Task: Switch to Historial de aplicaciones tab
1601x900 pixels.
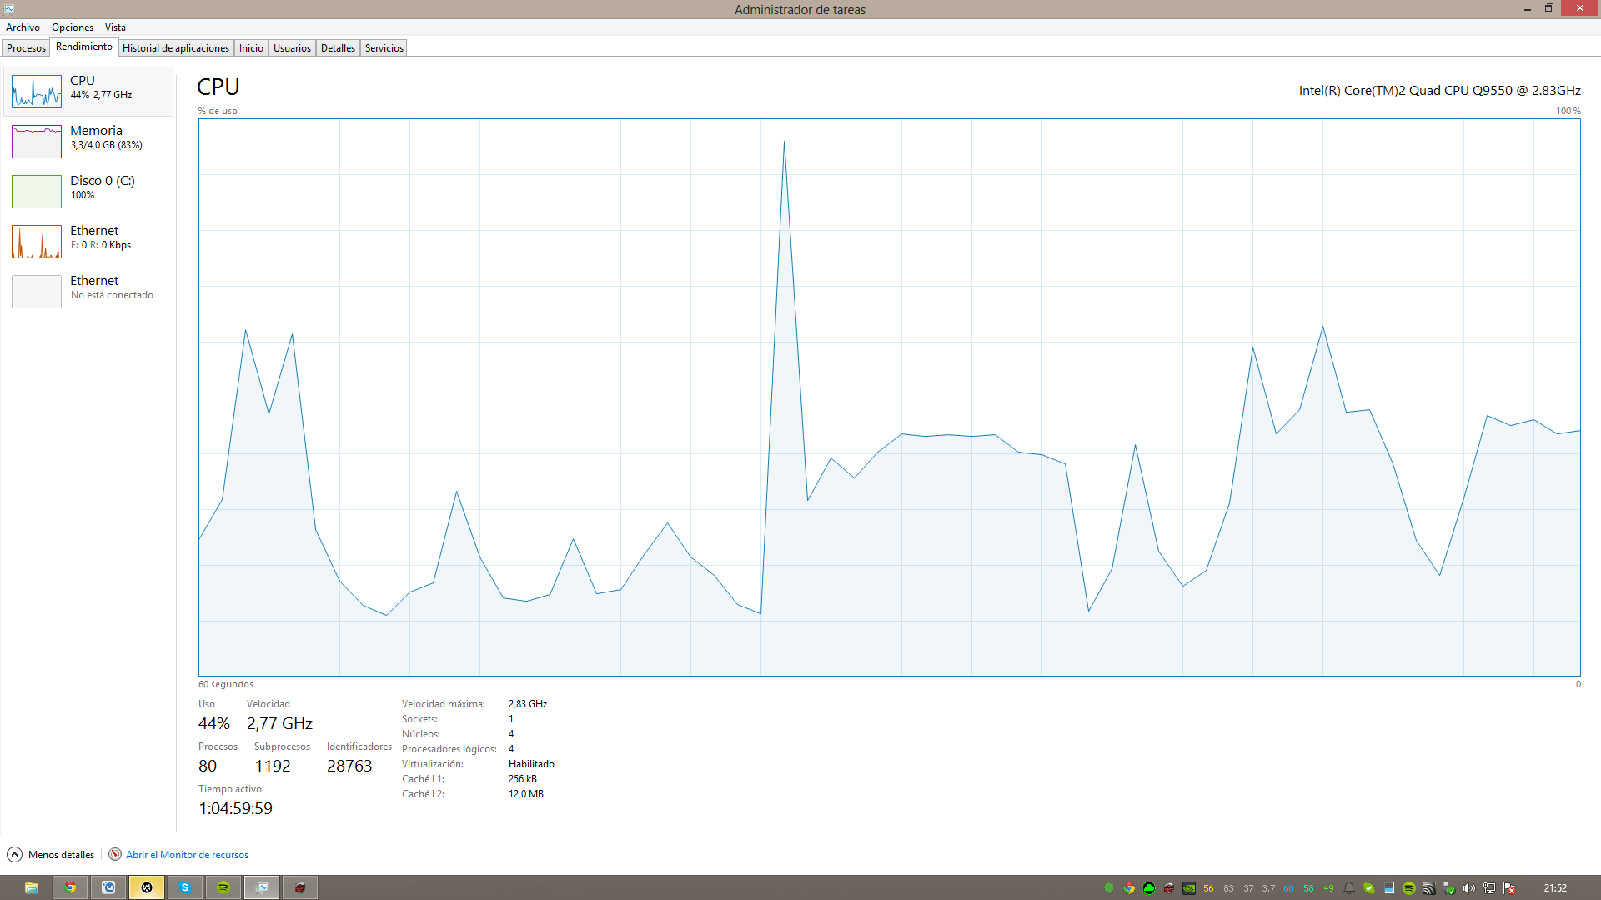Action: point(175,48)
